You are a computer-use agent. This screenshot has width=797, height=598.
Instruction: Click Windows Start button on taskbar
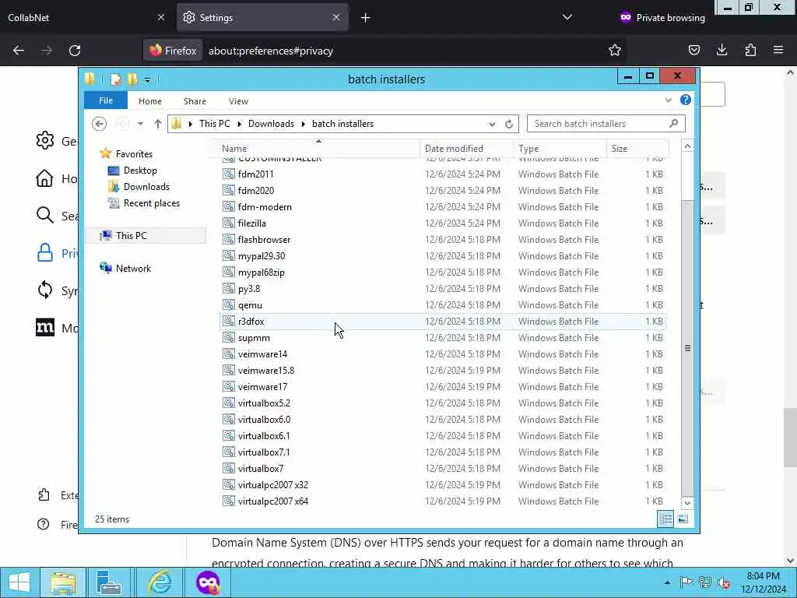coord(19,582)
